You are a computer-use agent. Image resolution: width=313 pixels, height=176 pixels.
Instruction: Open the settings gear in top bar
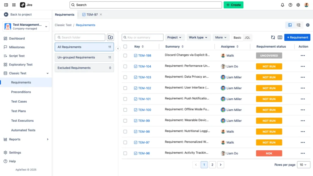(x=298, y=5)
